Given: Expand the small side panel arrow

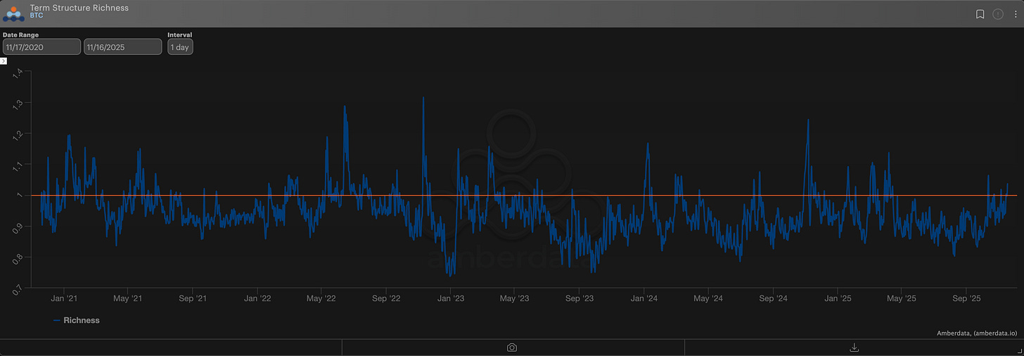Looking at the screenshot, I should pos(4,61).
